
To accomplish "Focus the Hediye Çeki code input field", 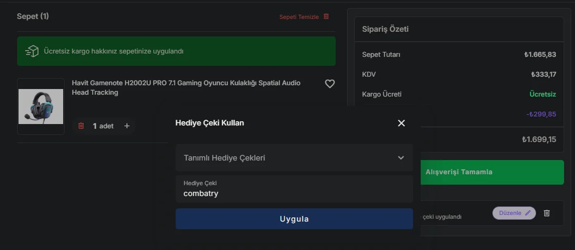I will point(294,193).
